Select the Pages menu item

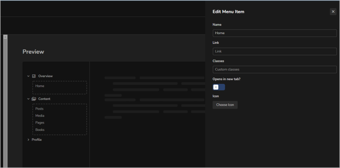pos(40,123)
